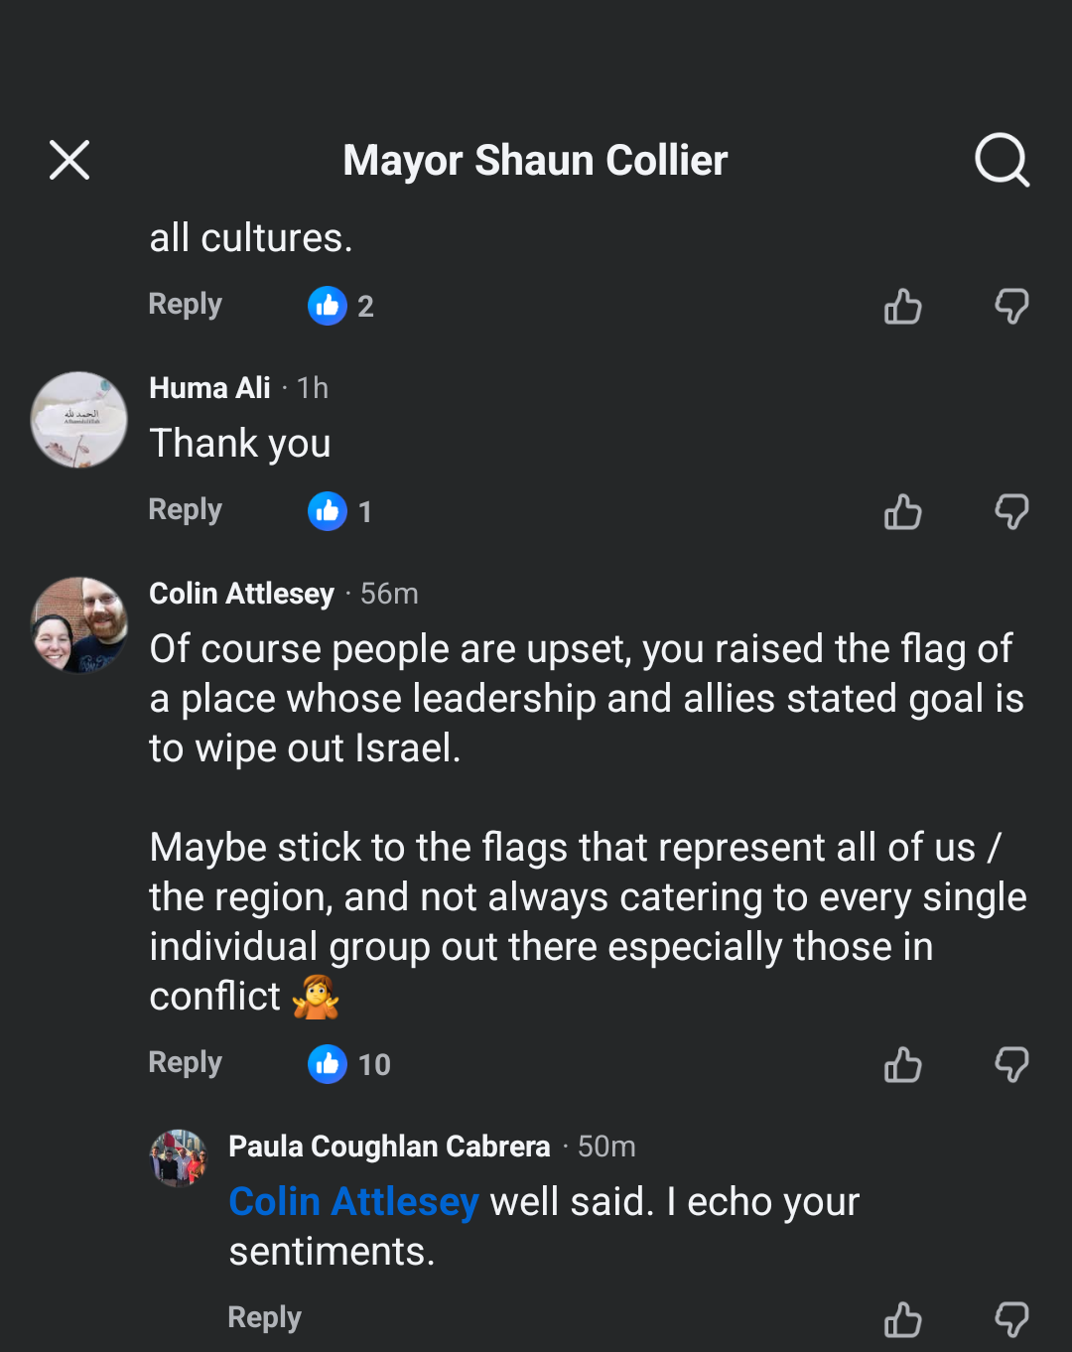Thumbs up Colin Attlesey's comment
Image resolution: width=1072 pixels, height=1352 pixels.
tap(902, 1065)
